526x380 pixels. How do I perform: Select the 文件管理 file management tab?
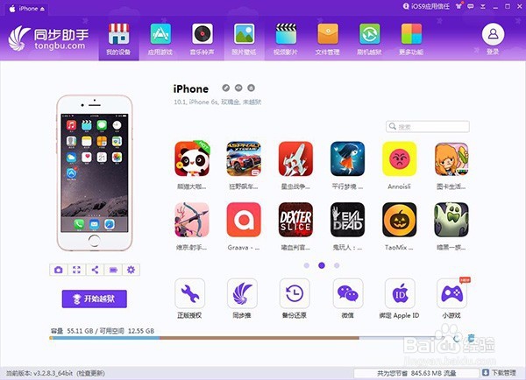click(328, 39)
